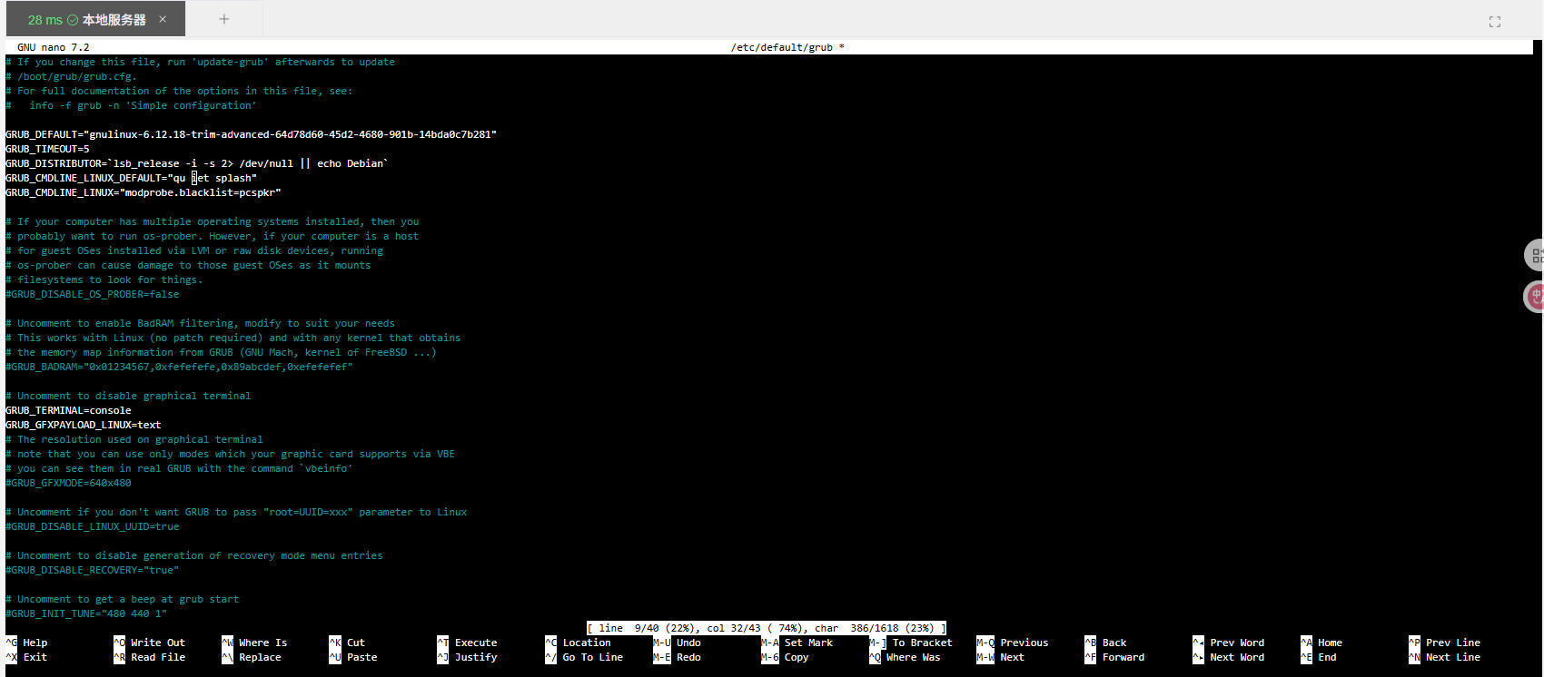The height and width of the screenshot is (677, 1544).
Task: Click the To Bracket shortcut label
Action: point(923,643)
